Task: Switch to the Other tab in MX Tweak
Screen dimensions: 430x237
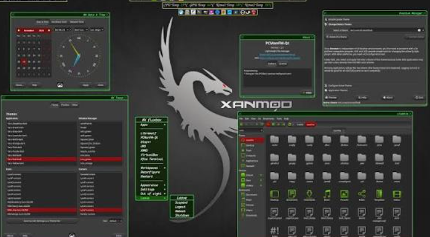Action: (x=75, y=105)
